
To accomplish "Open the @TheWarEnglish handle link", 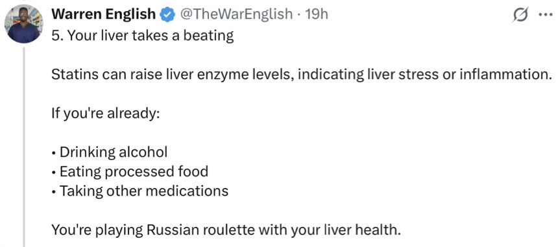I will tap(236, 14).
